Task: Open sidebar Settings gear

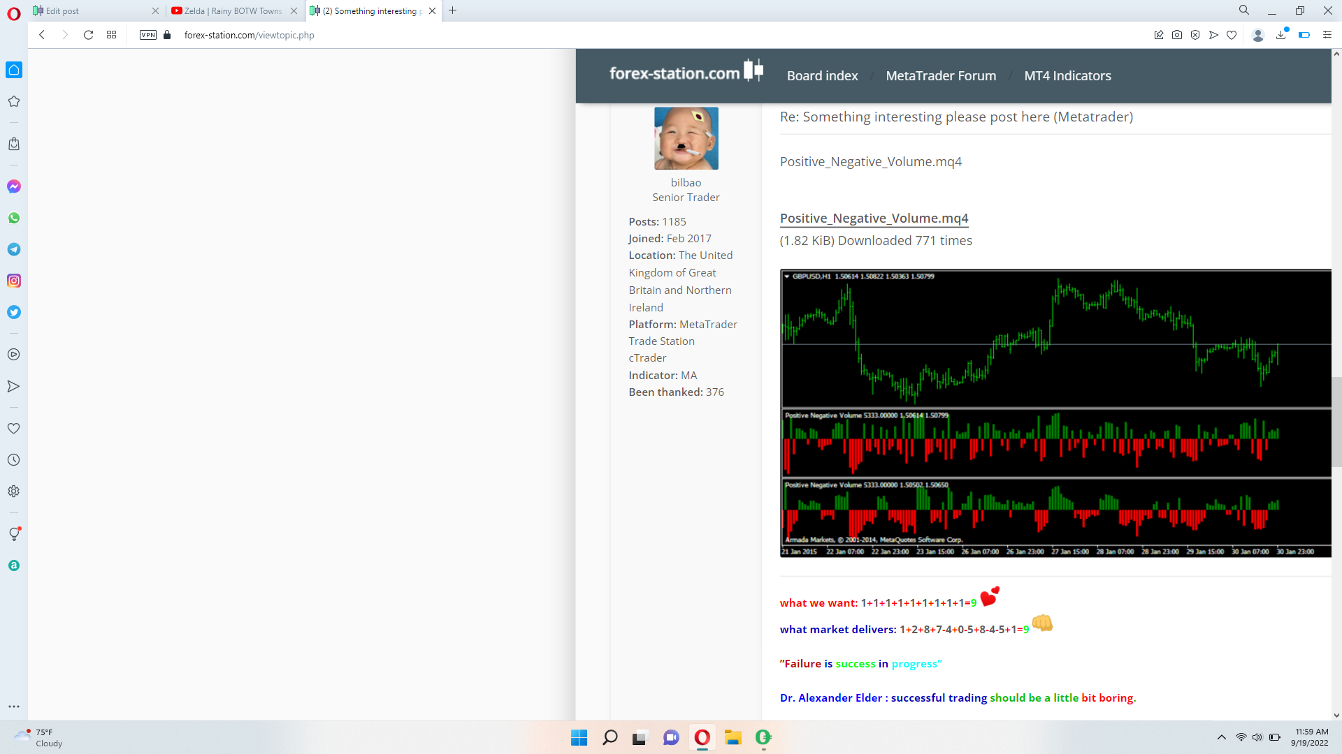Action: click(14, 491)
